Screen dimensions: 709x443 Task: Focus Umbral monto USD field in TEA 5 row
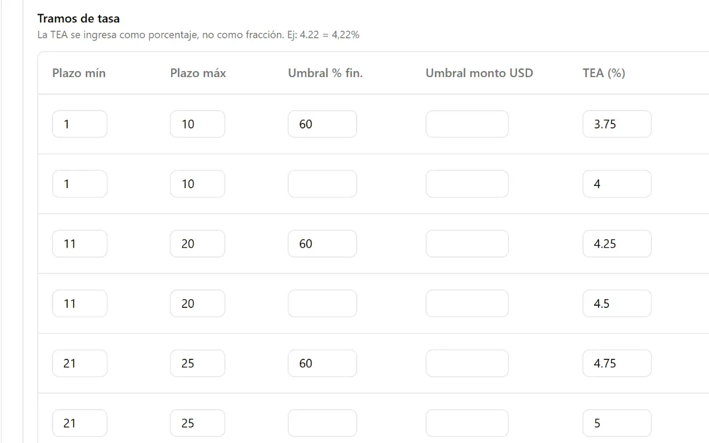click(467, 423)
